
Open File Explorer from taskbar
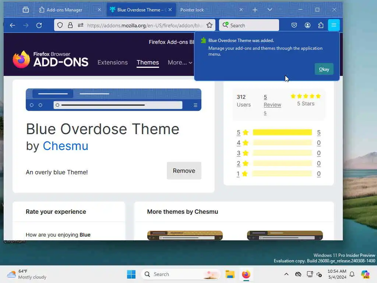click(230, 274)
